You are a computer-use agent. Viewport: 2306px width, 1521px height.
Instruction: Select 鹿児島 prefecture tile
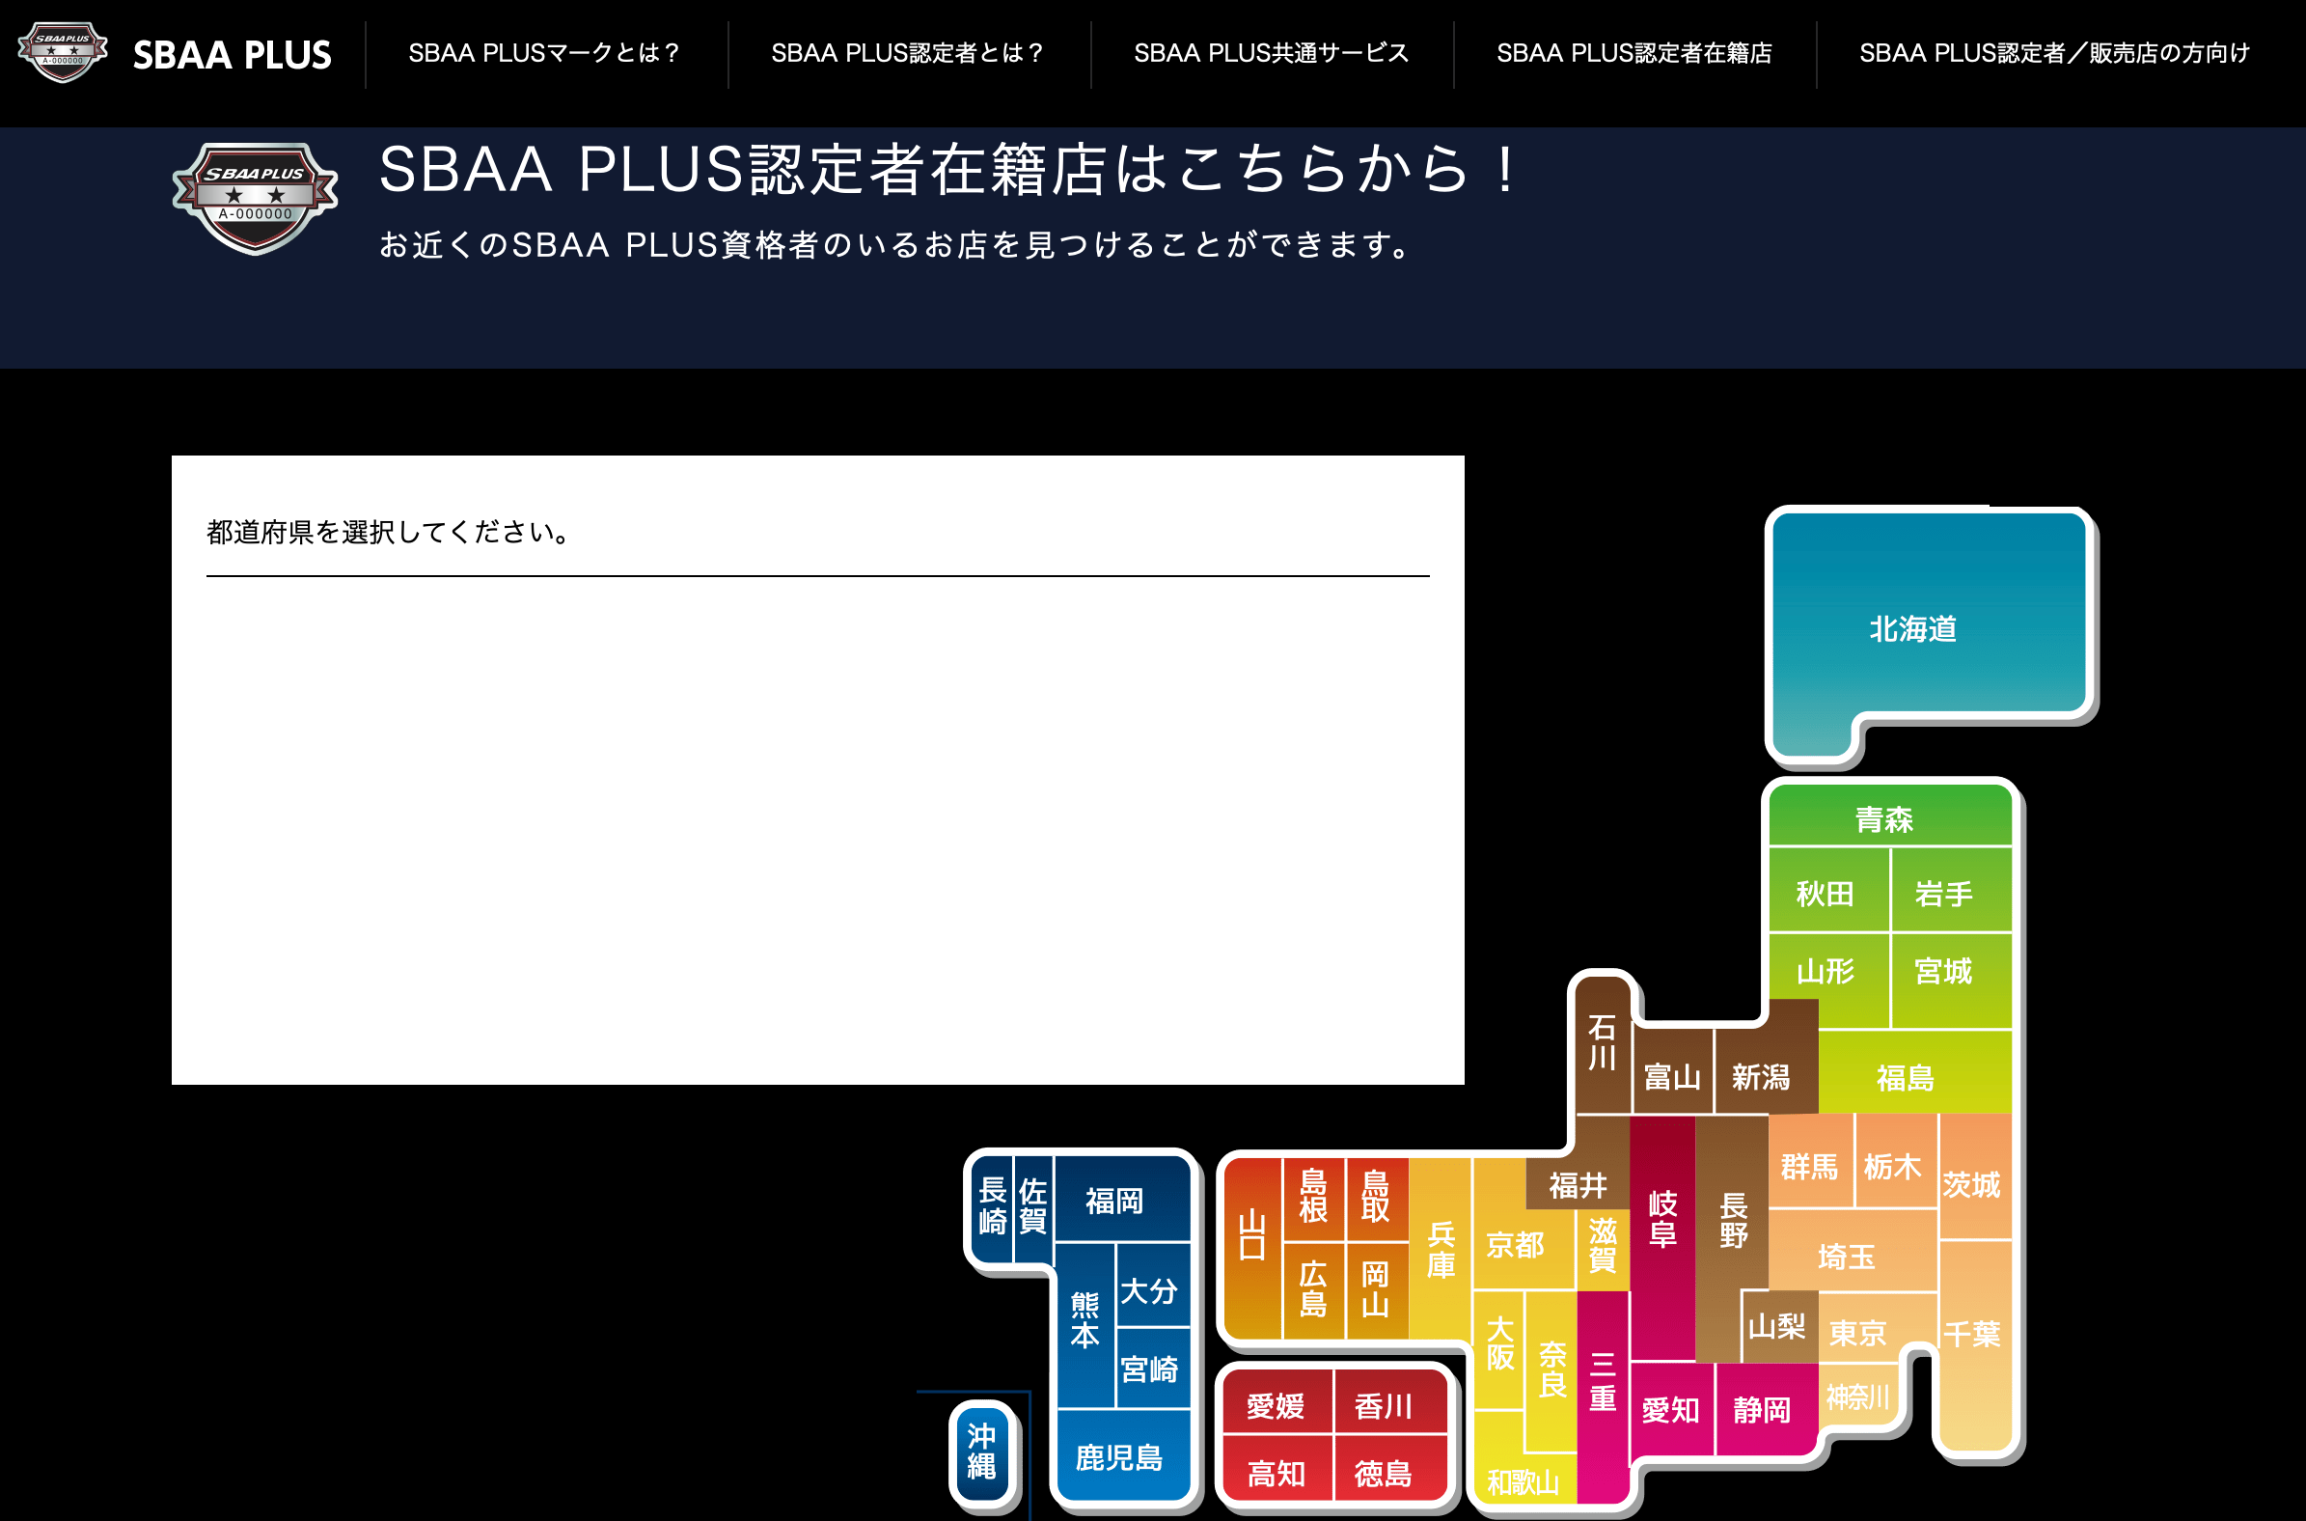point(1119,1457)
